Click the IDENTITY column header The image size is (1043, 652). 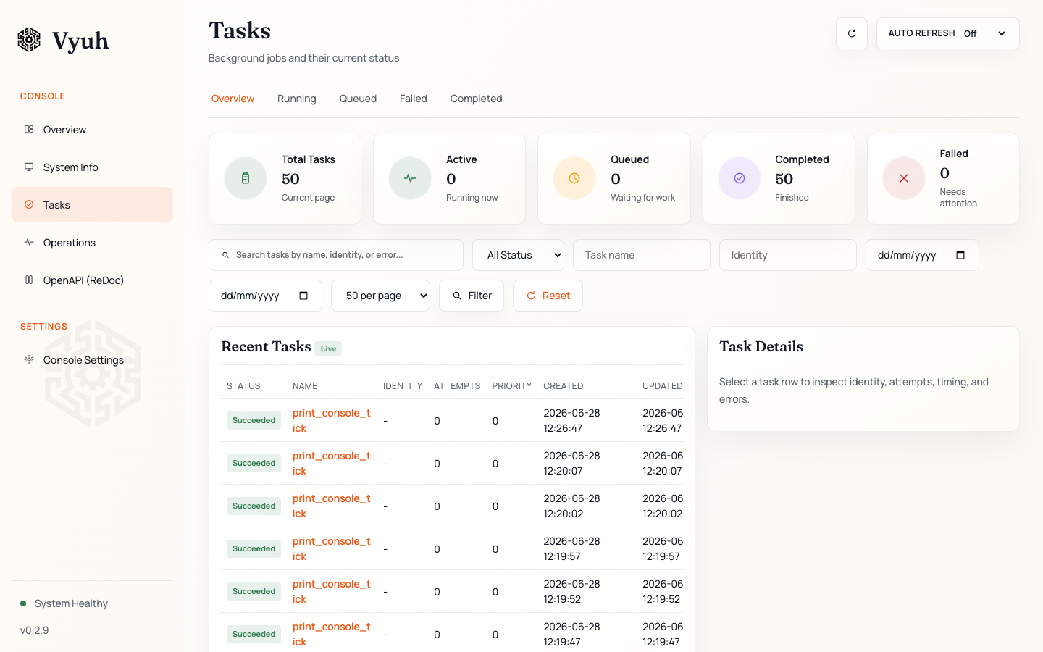tap(403, 386)
